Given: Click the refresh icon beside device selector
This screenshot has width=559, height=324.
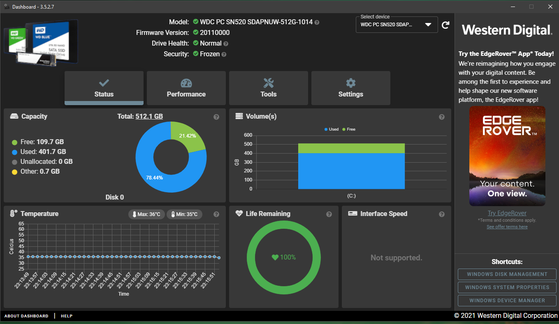Looking at the screenshot, I should (x=445, y=25).
